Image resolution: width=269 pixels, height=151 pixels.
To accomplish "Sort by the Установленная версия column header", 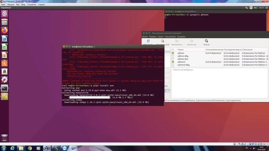I will click(214, 49).
